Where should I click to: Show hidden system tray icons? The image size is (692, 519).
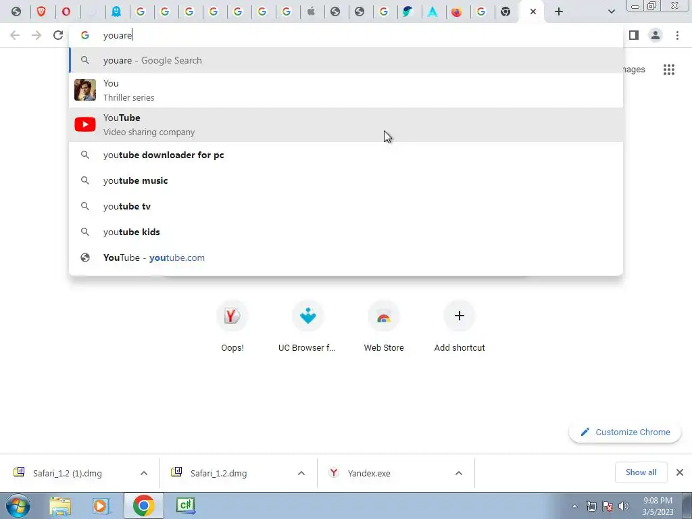[574, 507]
